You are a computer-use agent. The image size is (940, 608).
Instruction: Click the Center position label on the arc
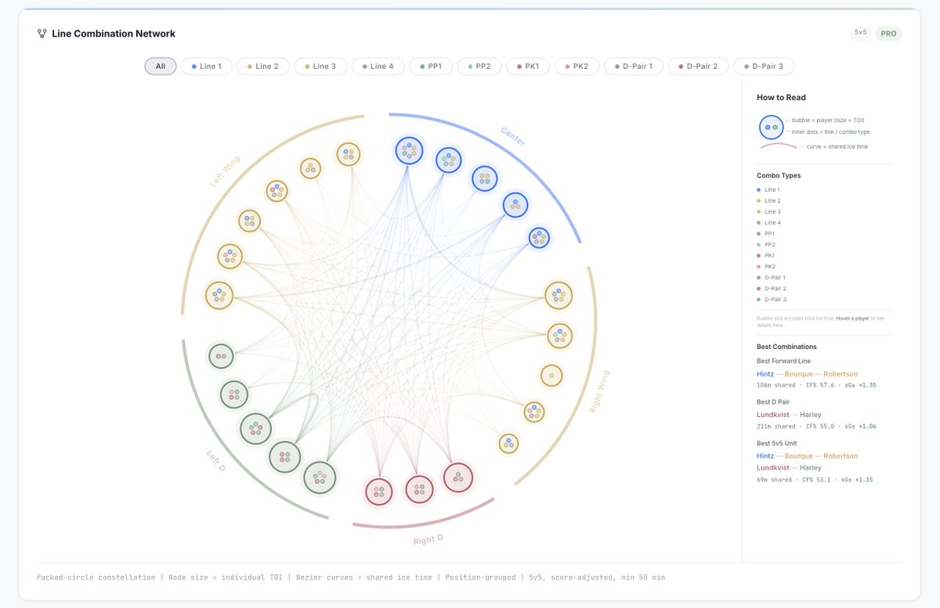click(513, 136)
